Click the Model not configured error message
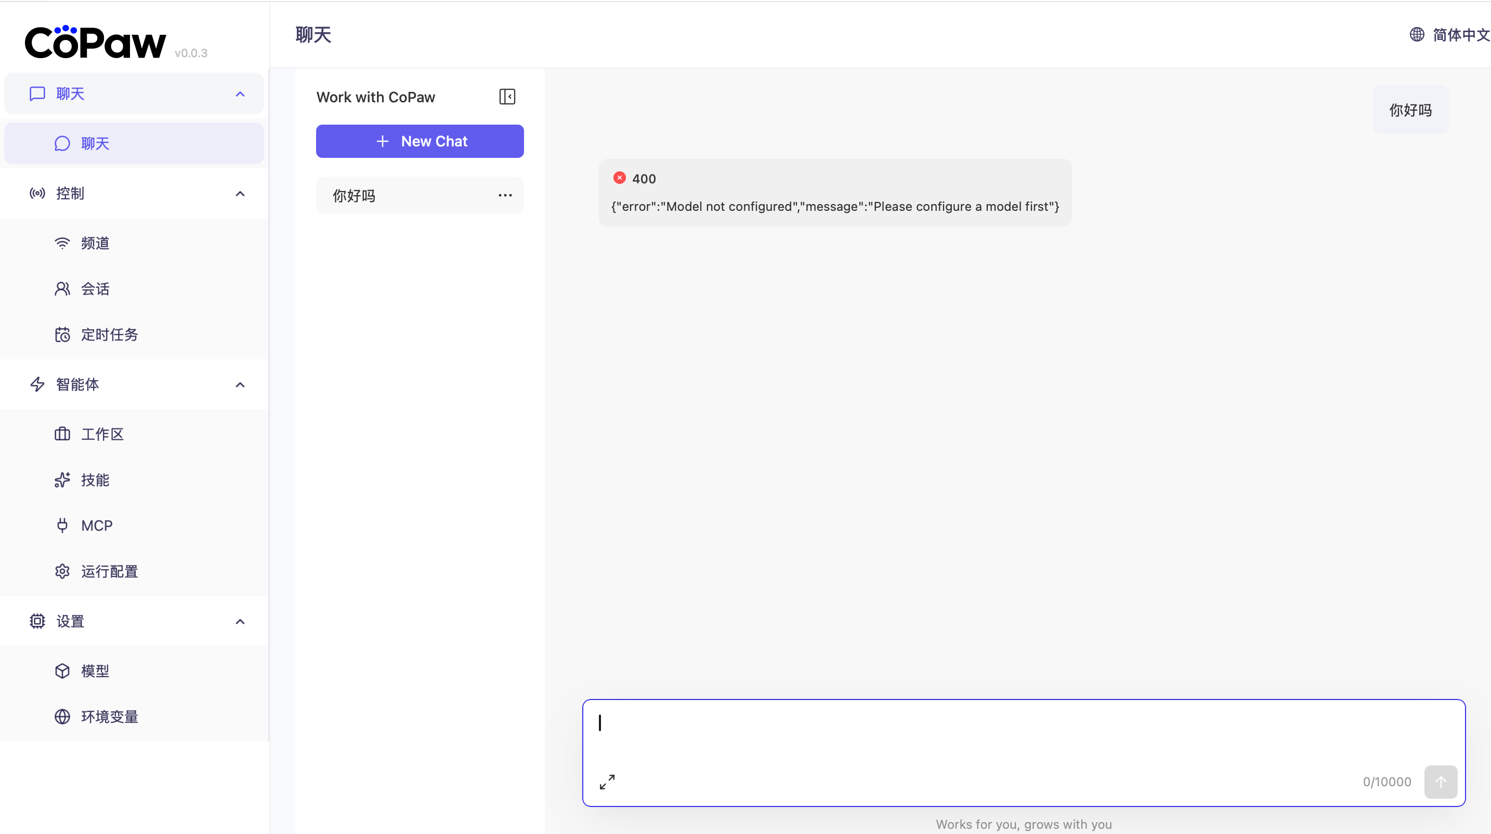 (834, 207)
